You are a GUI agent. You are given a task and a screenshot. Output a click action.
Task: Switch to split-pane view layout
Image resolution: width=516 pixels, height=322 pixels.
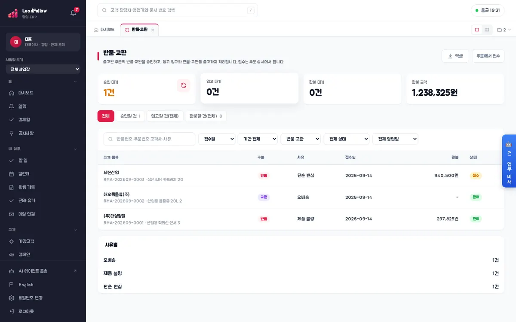[x=487, y=30]
